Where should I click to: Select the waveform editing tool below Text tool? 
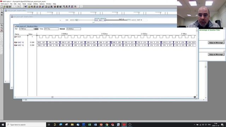click(x=2, y=15)
